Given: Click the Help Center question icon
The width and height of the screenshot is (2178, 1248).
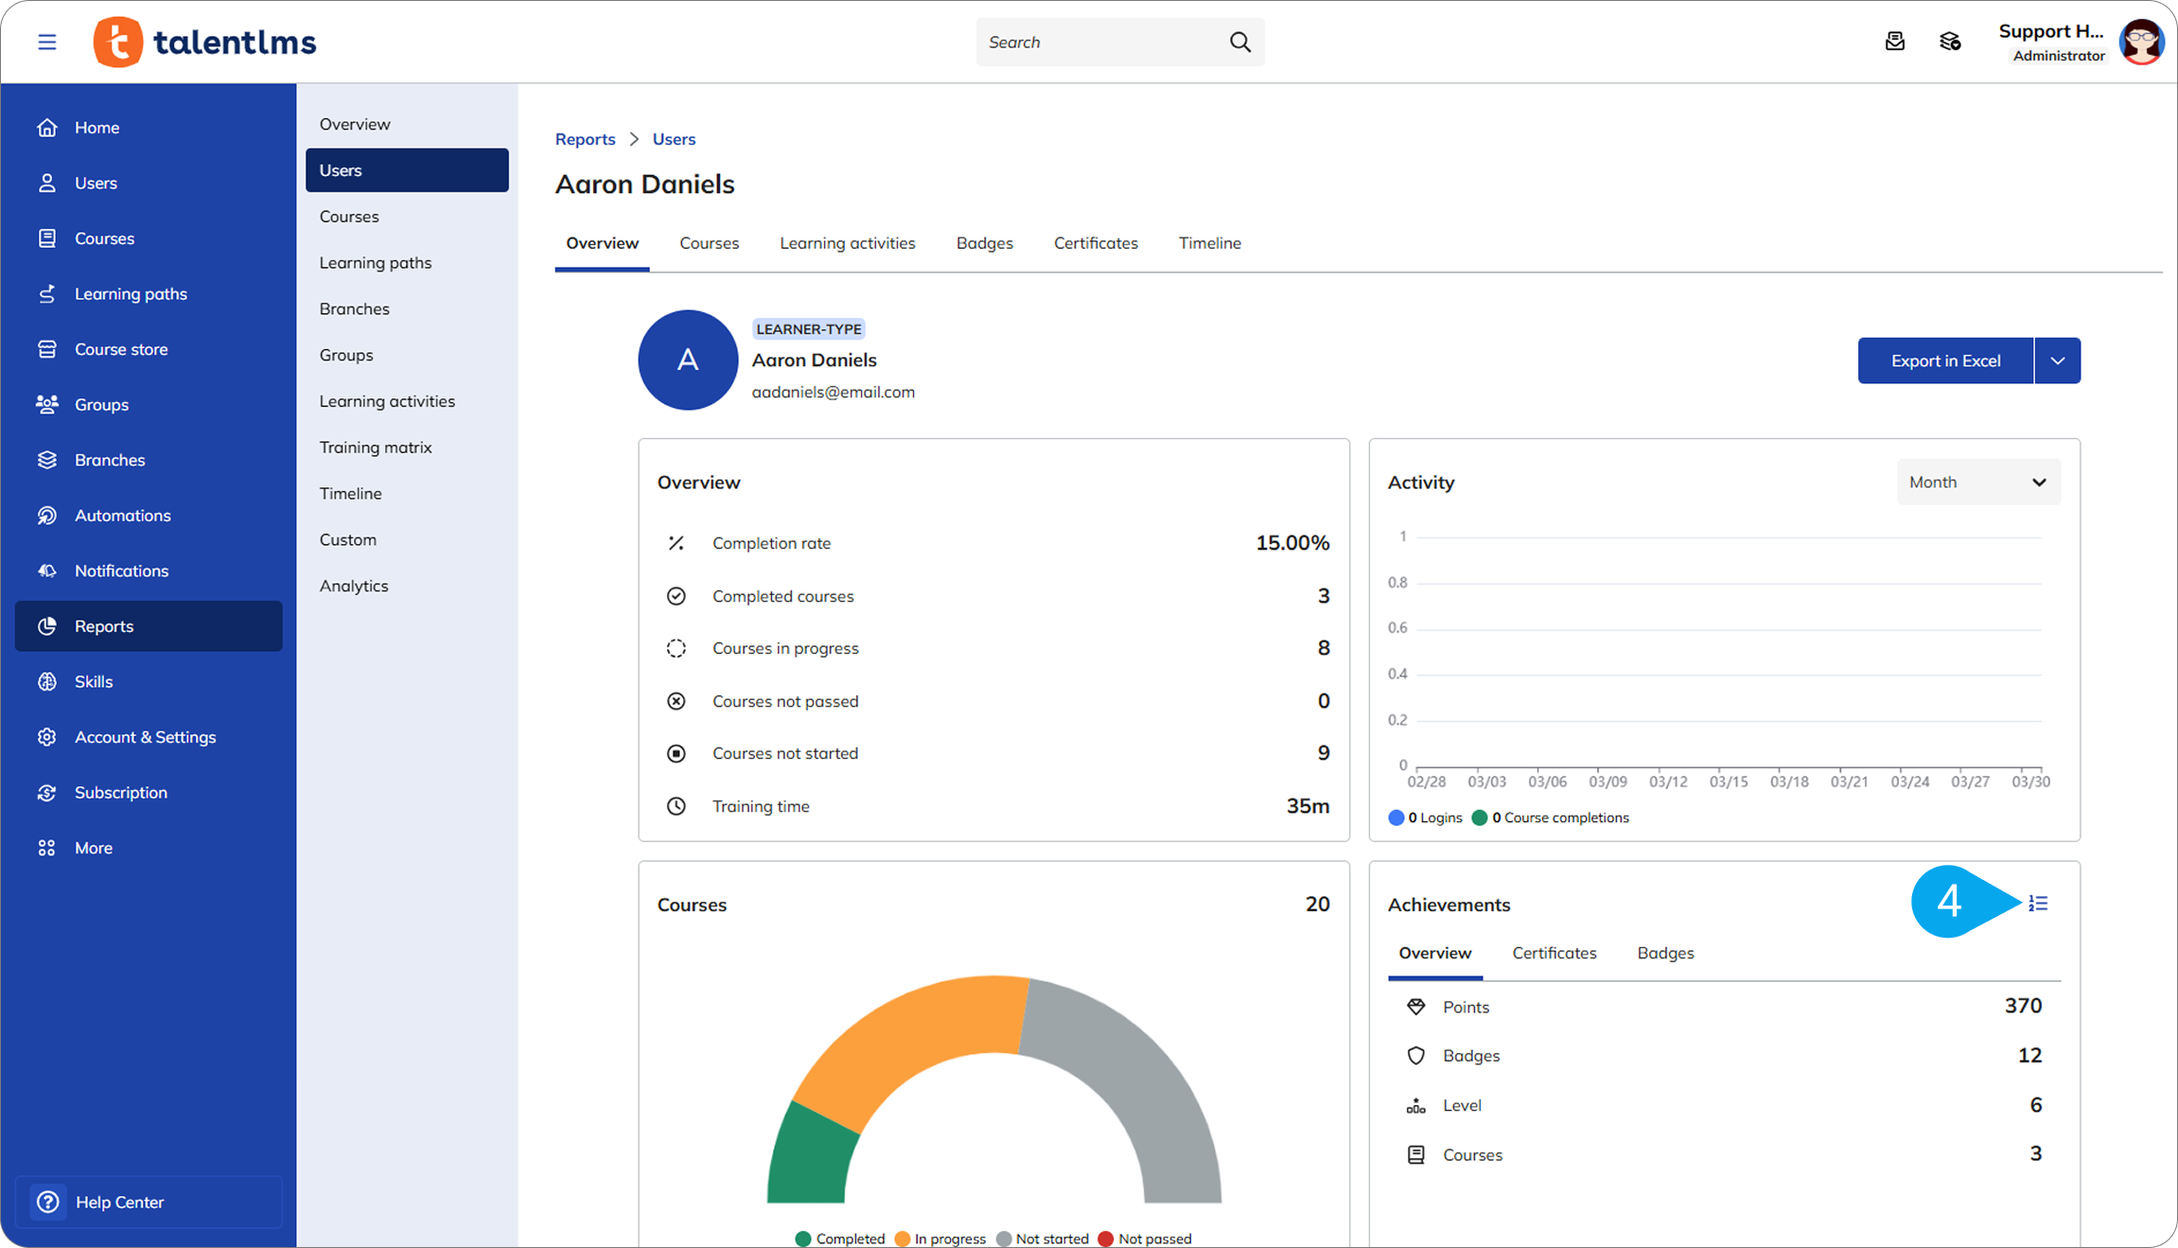Looking at the screenshot, I should click(47, 1202).
